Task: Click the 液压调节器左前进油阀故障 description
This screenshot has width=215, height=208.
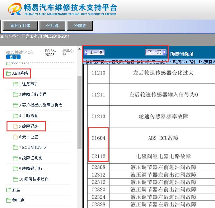Action: [163, 167]
